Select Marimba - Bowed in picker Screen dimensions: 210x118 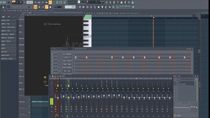pyautogui.click(x=9, y=34)
